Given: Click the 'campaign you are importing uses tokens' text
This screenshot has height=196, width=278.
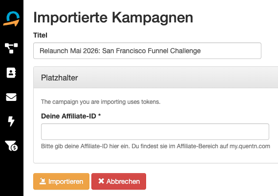Looking at the screenshot, I should [x=101, y=102].
